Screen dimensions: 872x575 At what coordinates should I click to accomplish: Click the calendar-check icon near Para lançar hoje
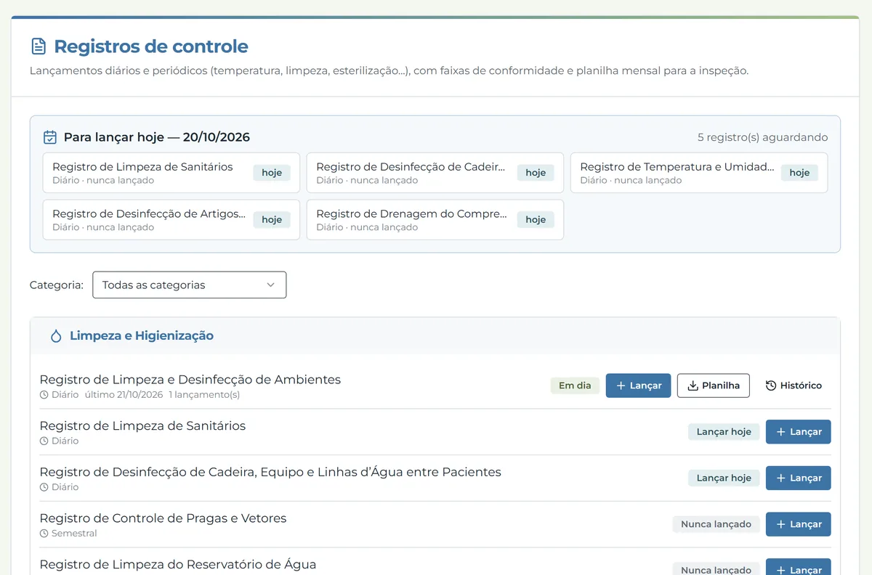50,137
